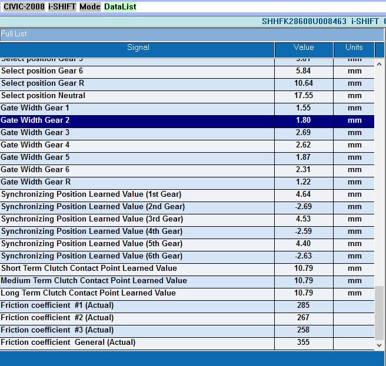Select Friction coefficient #2 (Actual) row
The height and width of the screenshot is (366, 386).
tap(187, 319)
